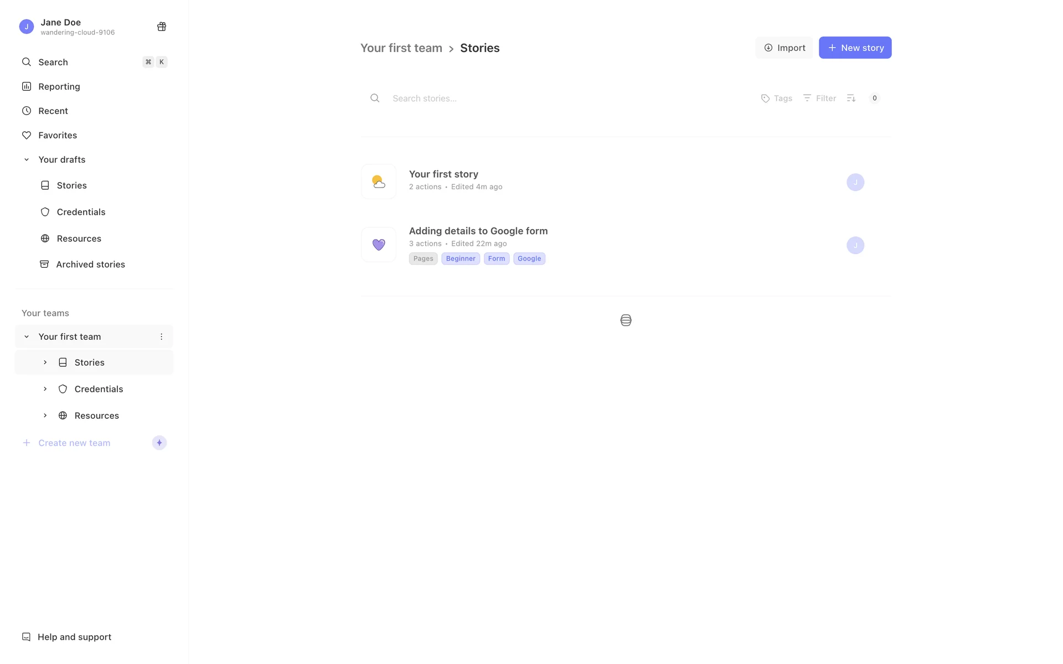Click the Import button
This screenshot has height=664, width=1063.
coord(784,48)
